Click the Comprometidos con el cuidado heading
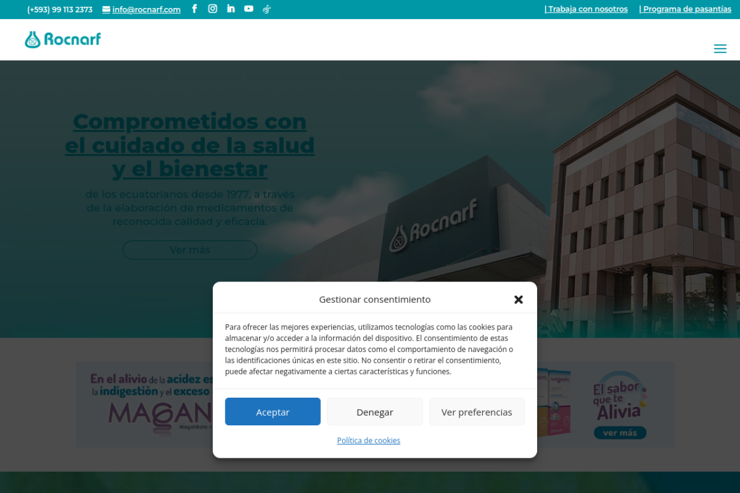The height and width of the screenshot is (493, 740). coord(190,145)
